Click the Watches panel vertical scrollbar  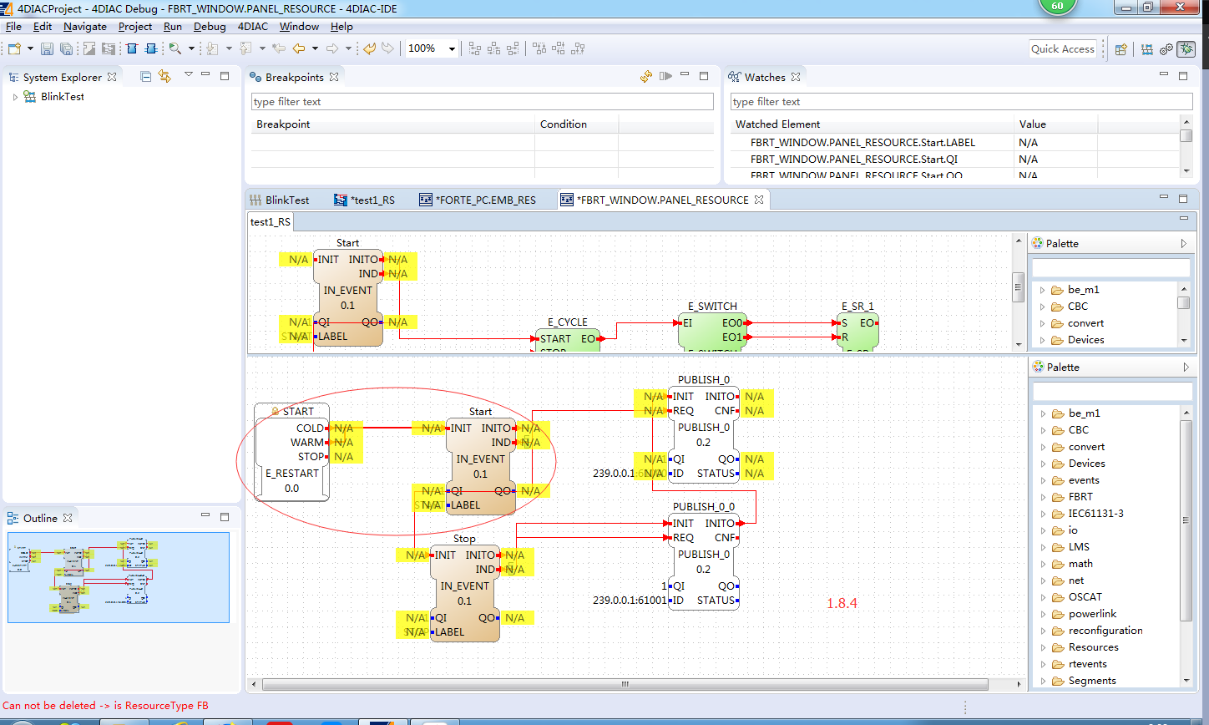click(x=1186, y=148)
